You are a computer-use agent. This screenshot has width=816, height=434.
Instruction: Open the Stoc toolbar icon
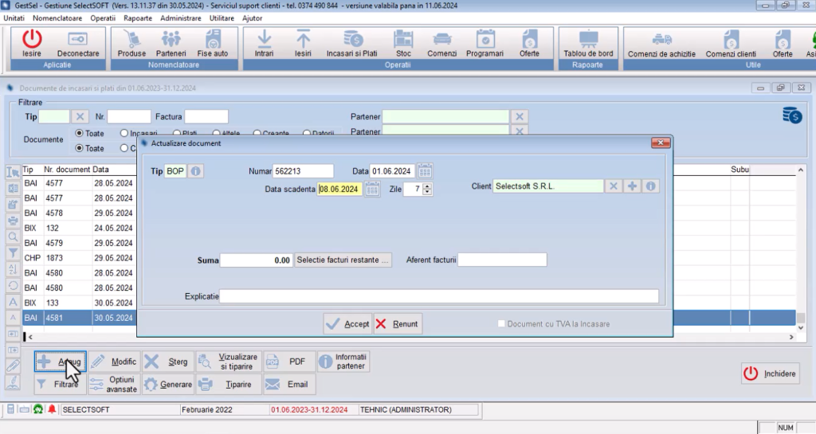point(403,44)
